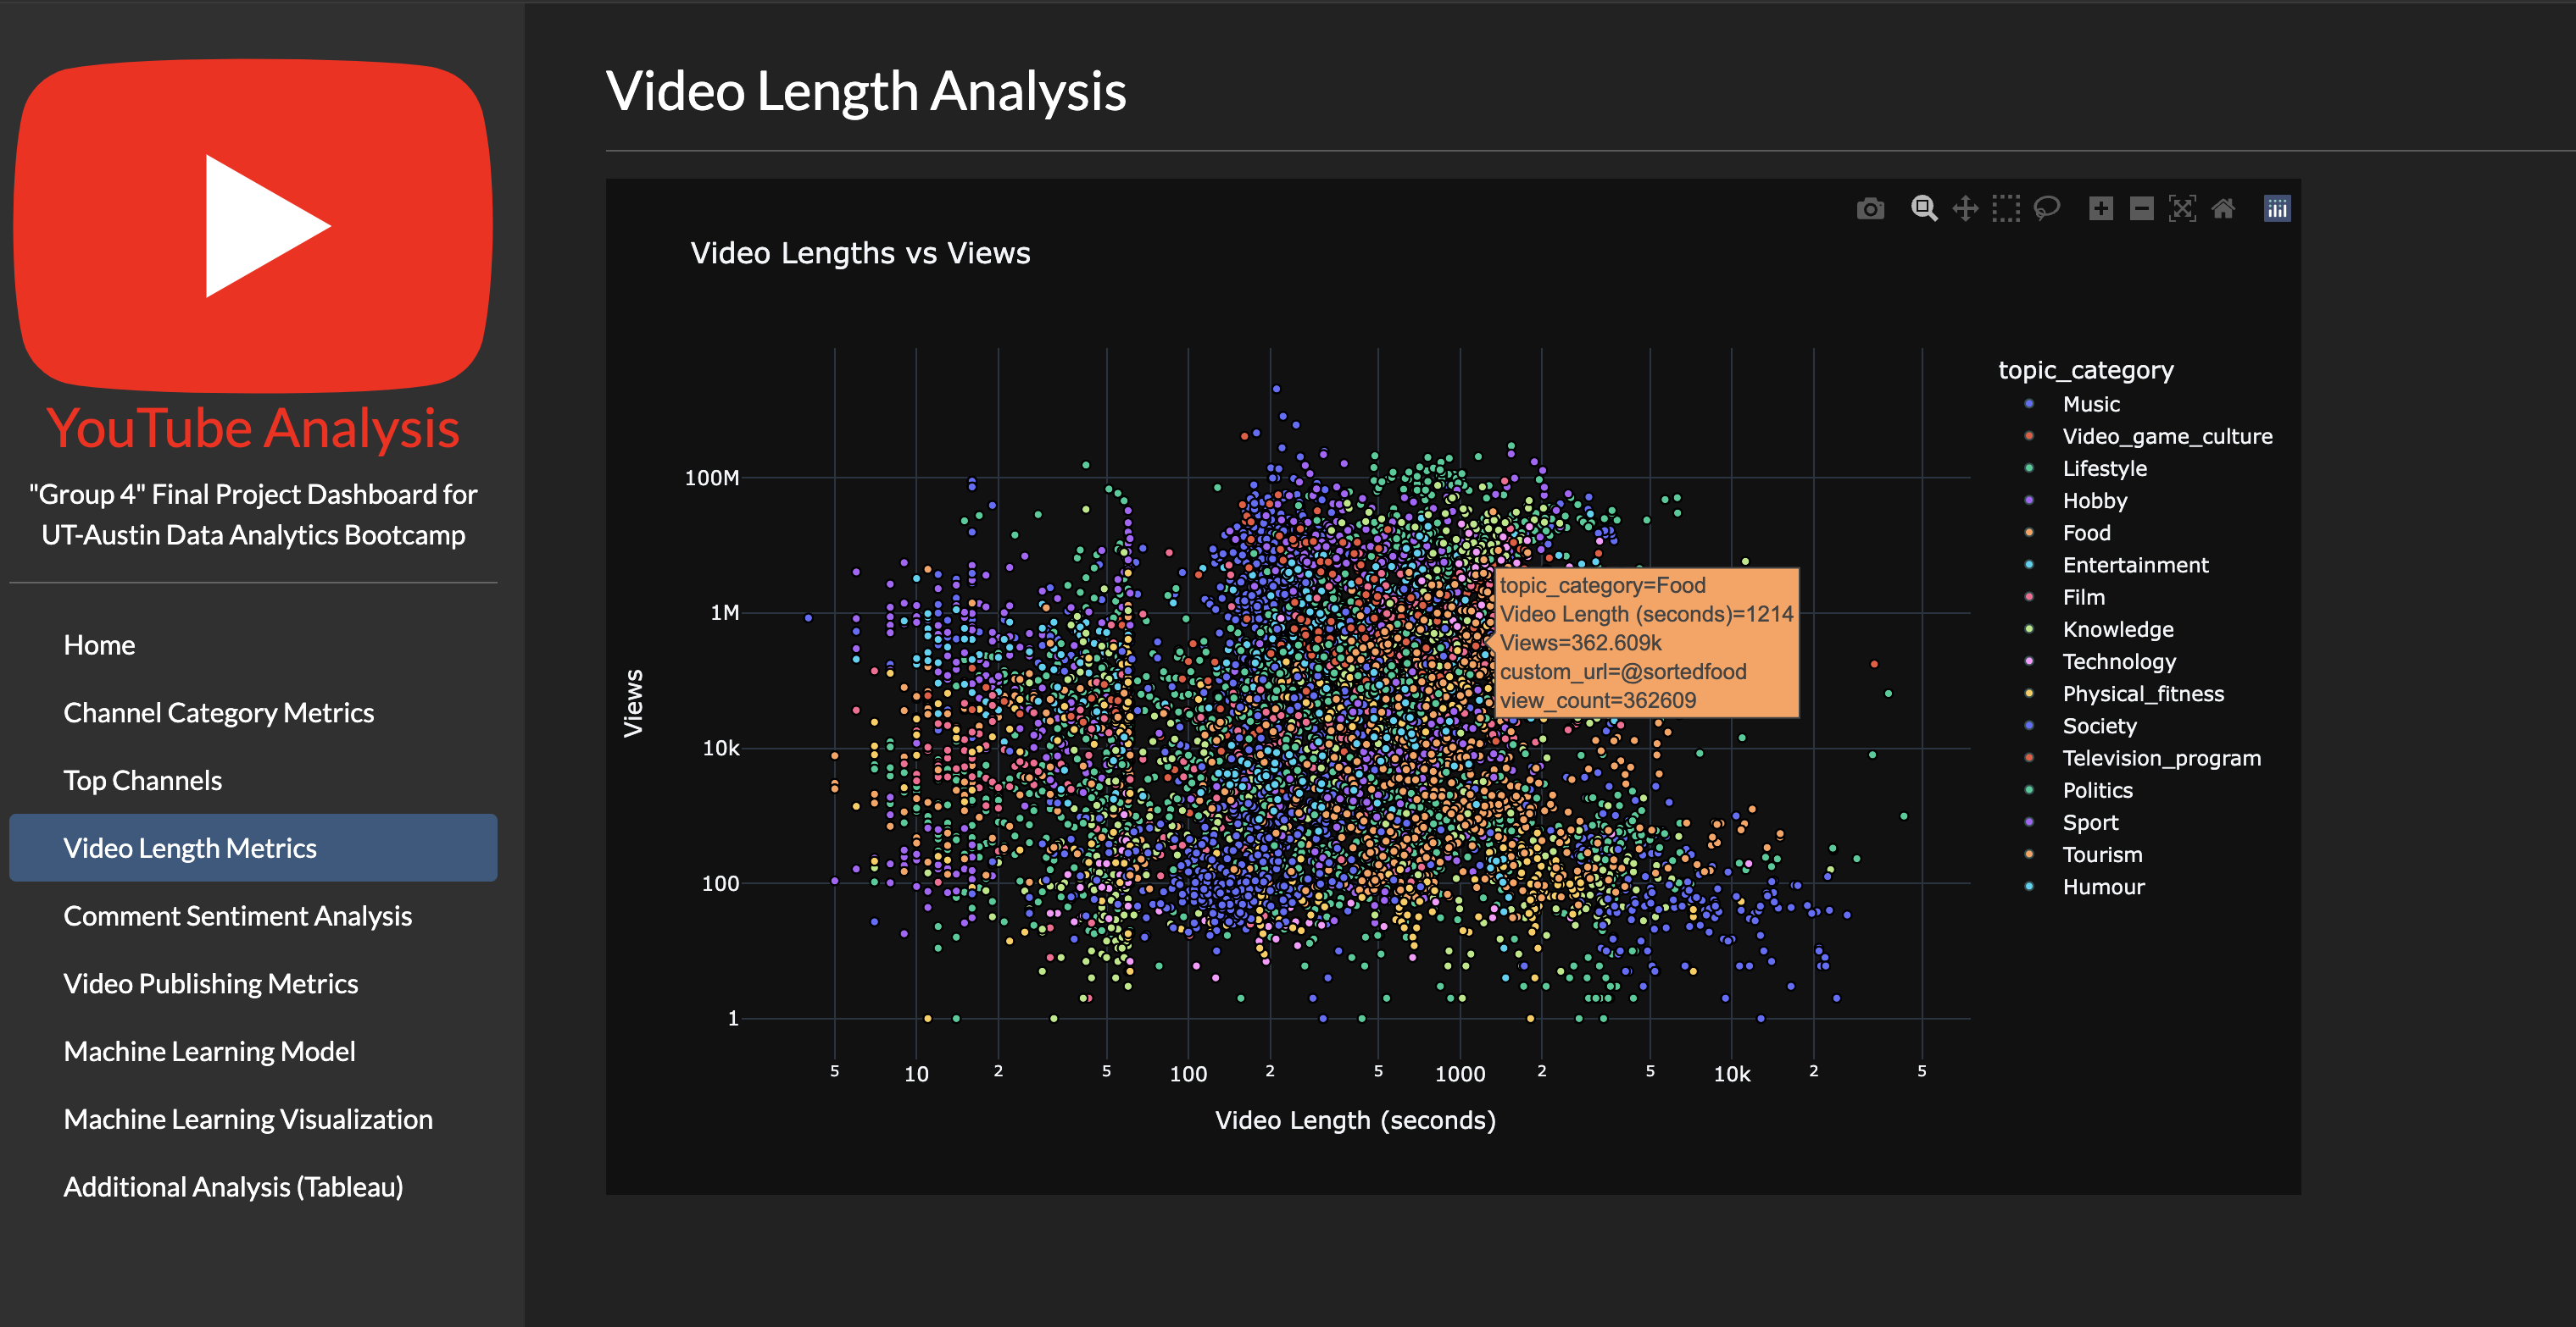Switch to the Top Channels section
Viewport: 2576px width, 1327px height.
pos(142,781)
